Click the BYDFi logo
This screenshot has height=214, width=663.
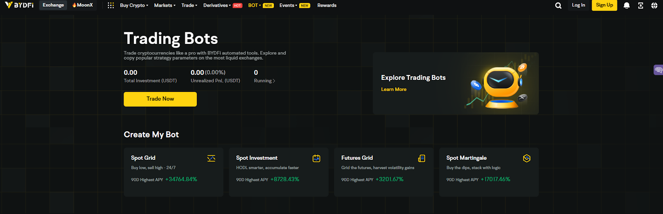19,5
